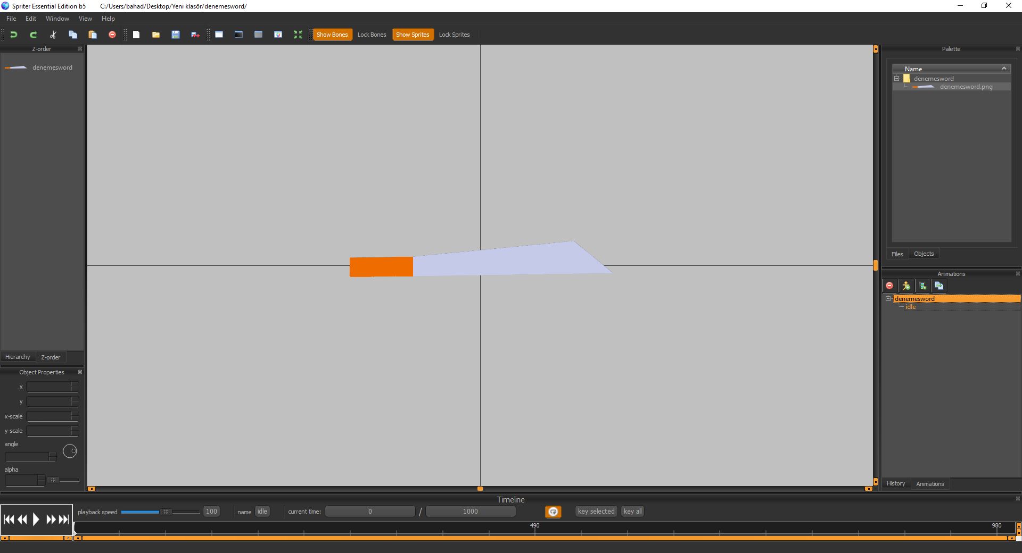This screenshot has width=1022, height=553.
Task: Play the idle animation
Action: [x=36, y=520]
